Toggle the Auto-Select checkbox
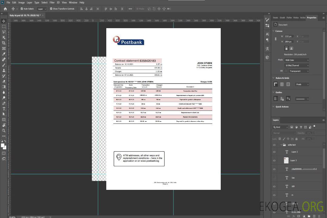327x218 pixels. tap(22, 9)
